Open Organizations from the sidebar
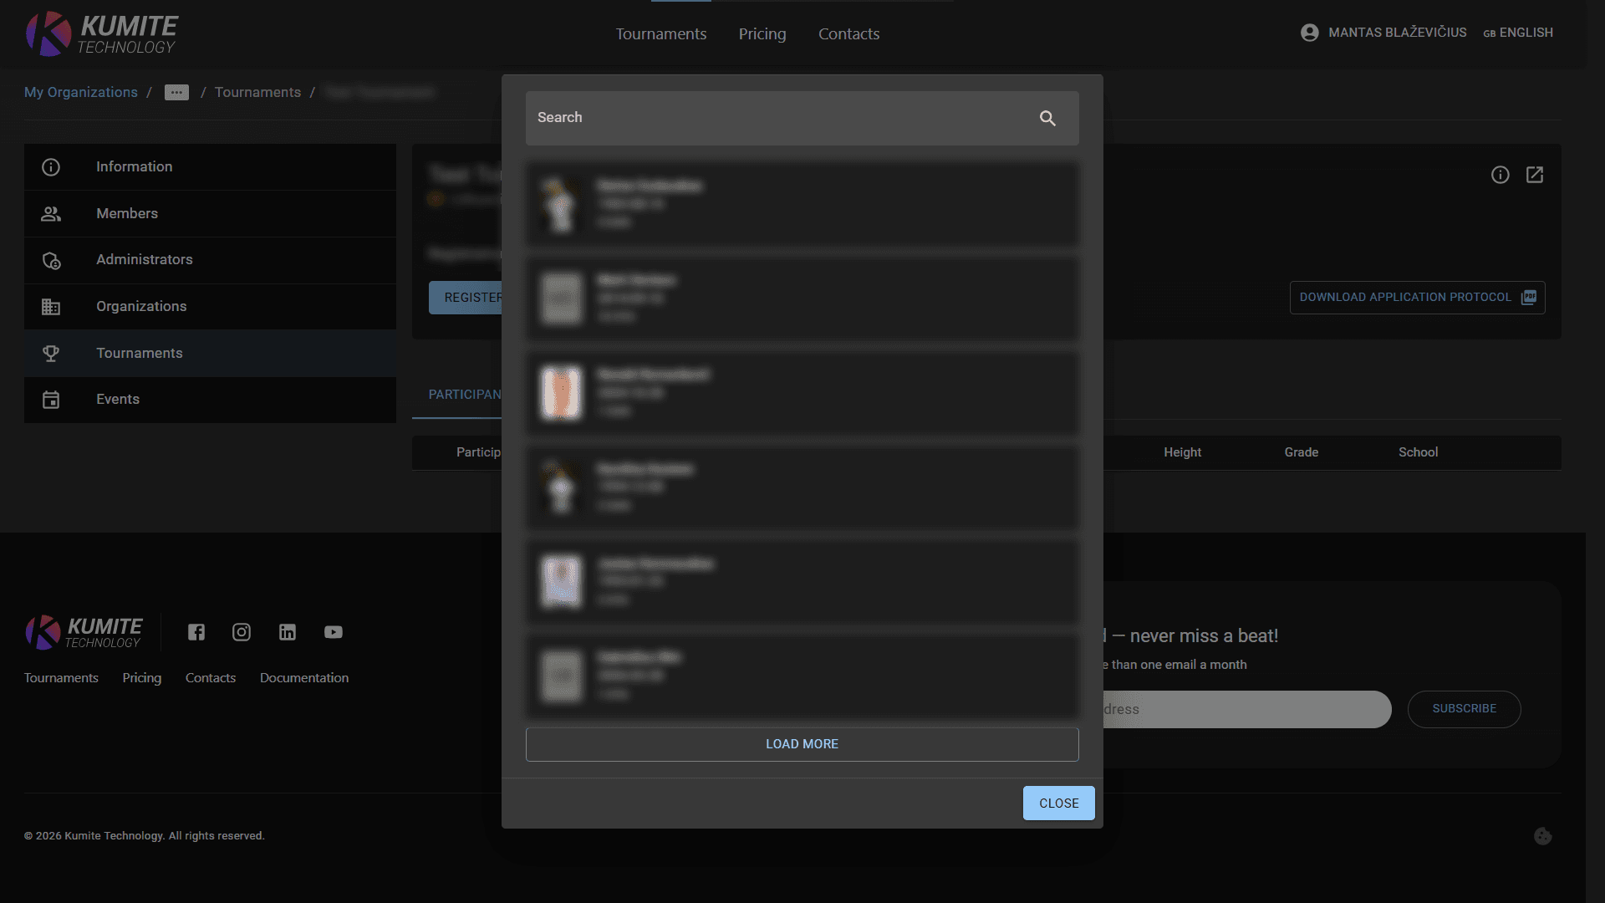 141,306
